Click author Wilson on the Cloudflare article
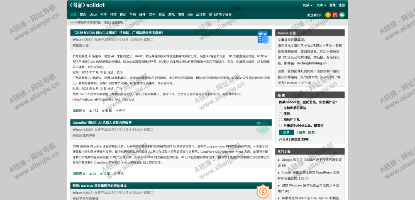 77,130
